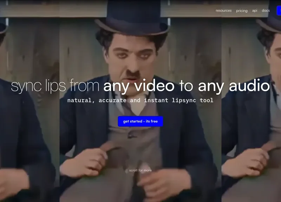Open the resources menu in the header
Screen dimensions: 281x202
point(223,11)
